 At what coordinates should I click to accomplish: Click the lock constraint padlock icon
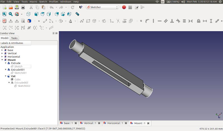click(198, 21)
